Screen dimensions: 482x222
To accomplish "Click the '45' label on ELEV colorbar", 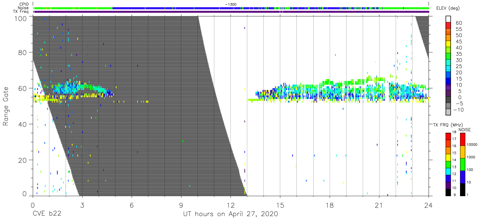I will point(458,42).
